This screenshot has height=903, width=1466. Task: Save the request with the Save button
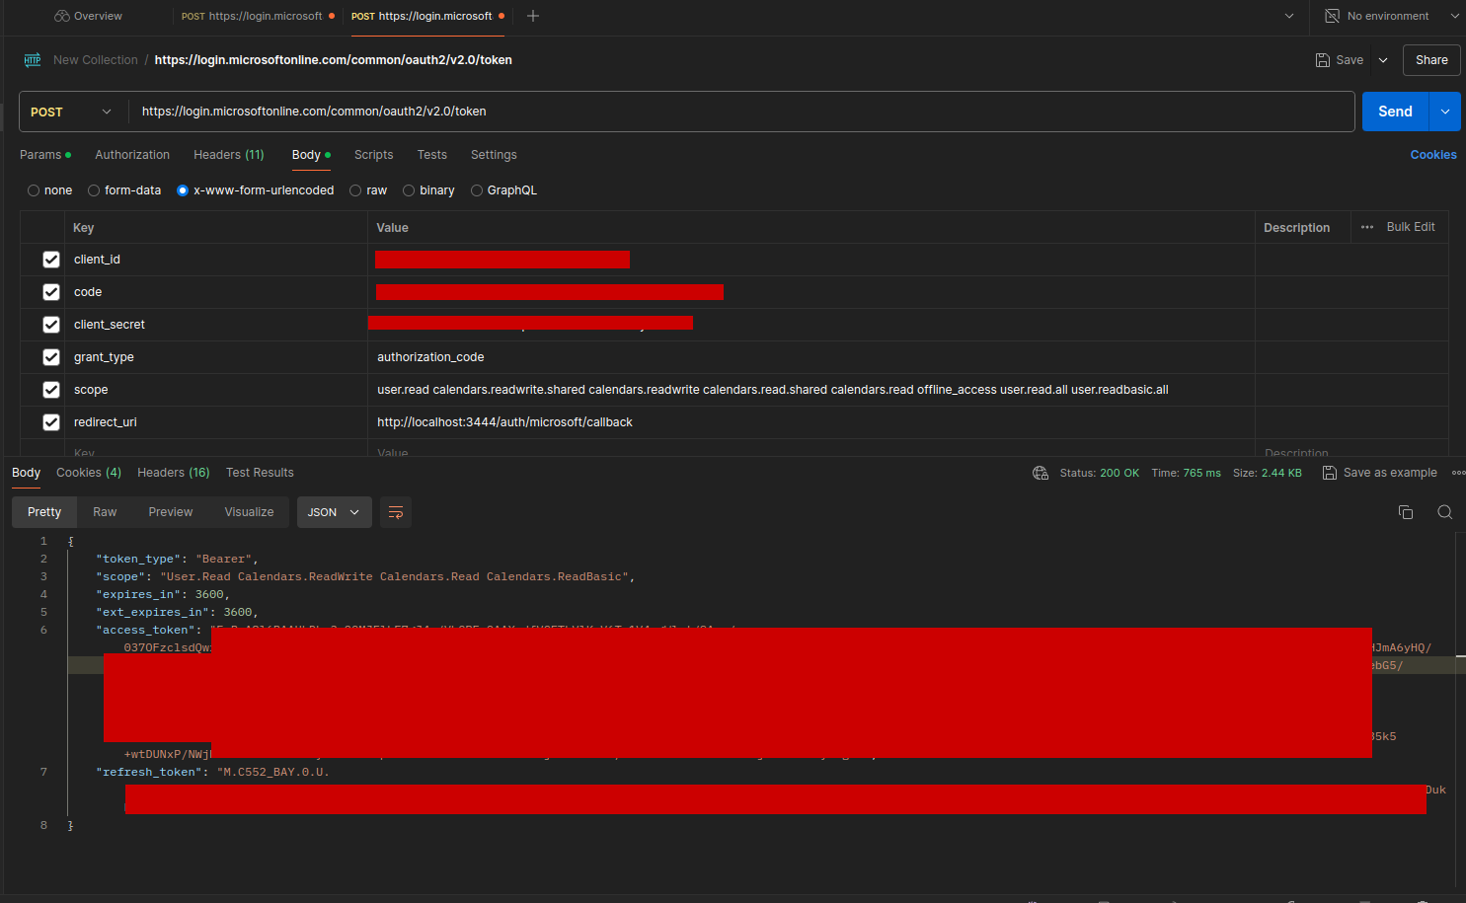(1340, 60)
